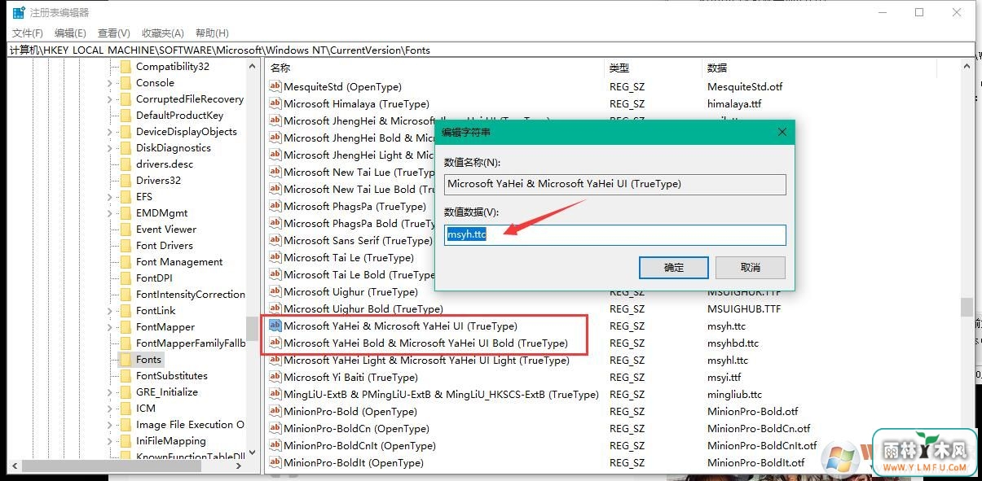Close the 编辑字符串 dialog
This screenshot has width=982, height=481.
(782, 132)
